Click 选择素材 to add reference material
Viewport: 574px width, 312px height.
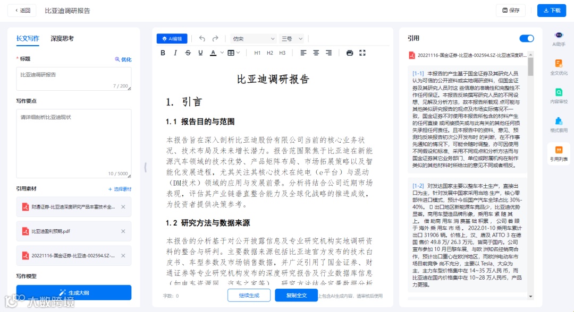[120, 189]
